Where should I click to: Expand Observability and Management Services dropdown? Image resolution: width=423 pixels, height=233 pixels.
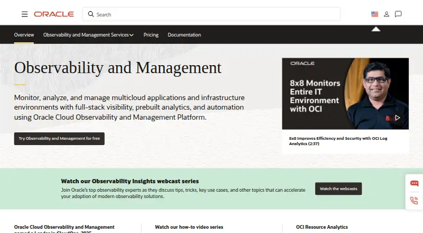click(88, 34)
